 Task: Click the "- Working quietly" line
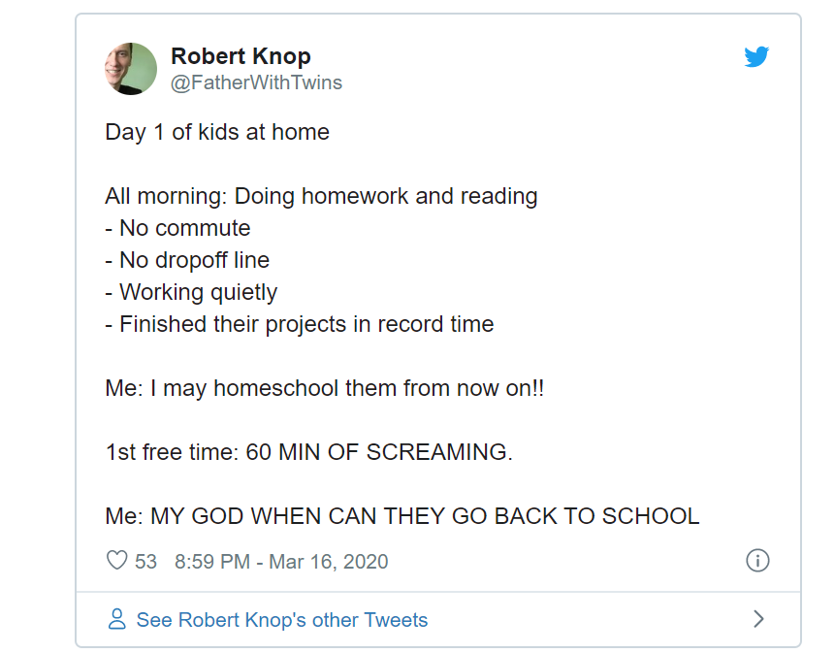point(191,292)
